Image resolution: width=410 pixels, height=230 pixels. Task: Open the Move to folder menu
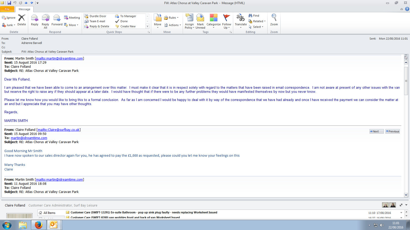tap(158, 21)
